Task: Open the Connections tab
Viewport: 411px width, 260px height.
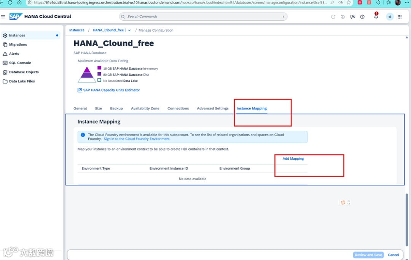Action: [x=178, y=108]
